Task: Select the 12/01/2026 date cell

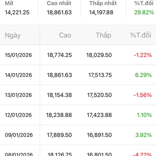Action: 18,115
